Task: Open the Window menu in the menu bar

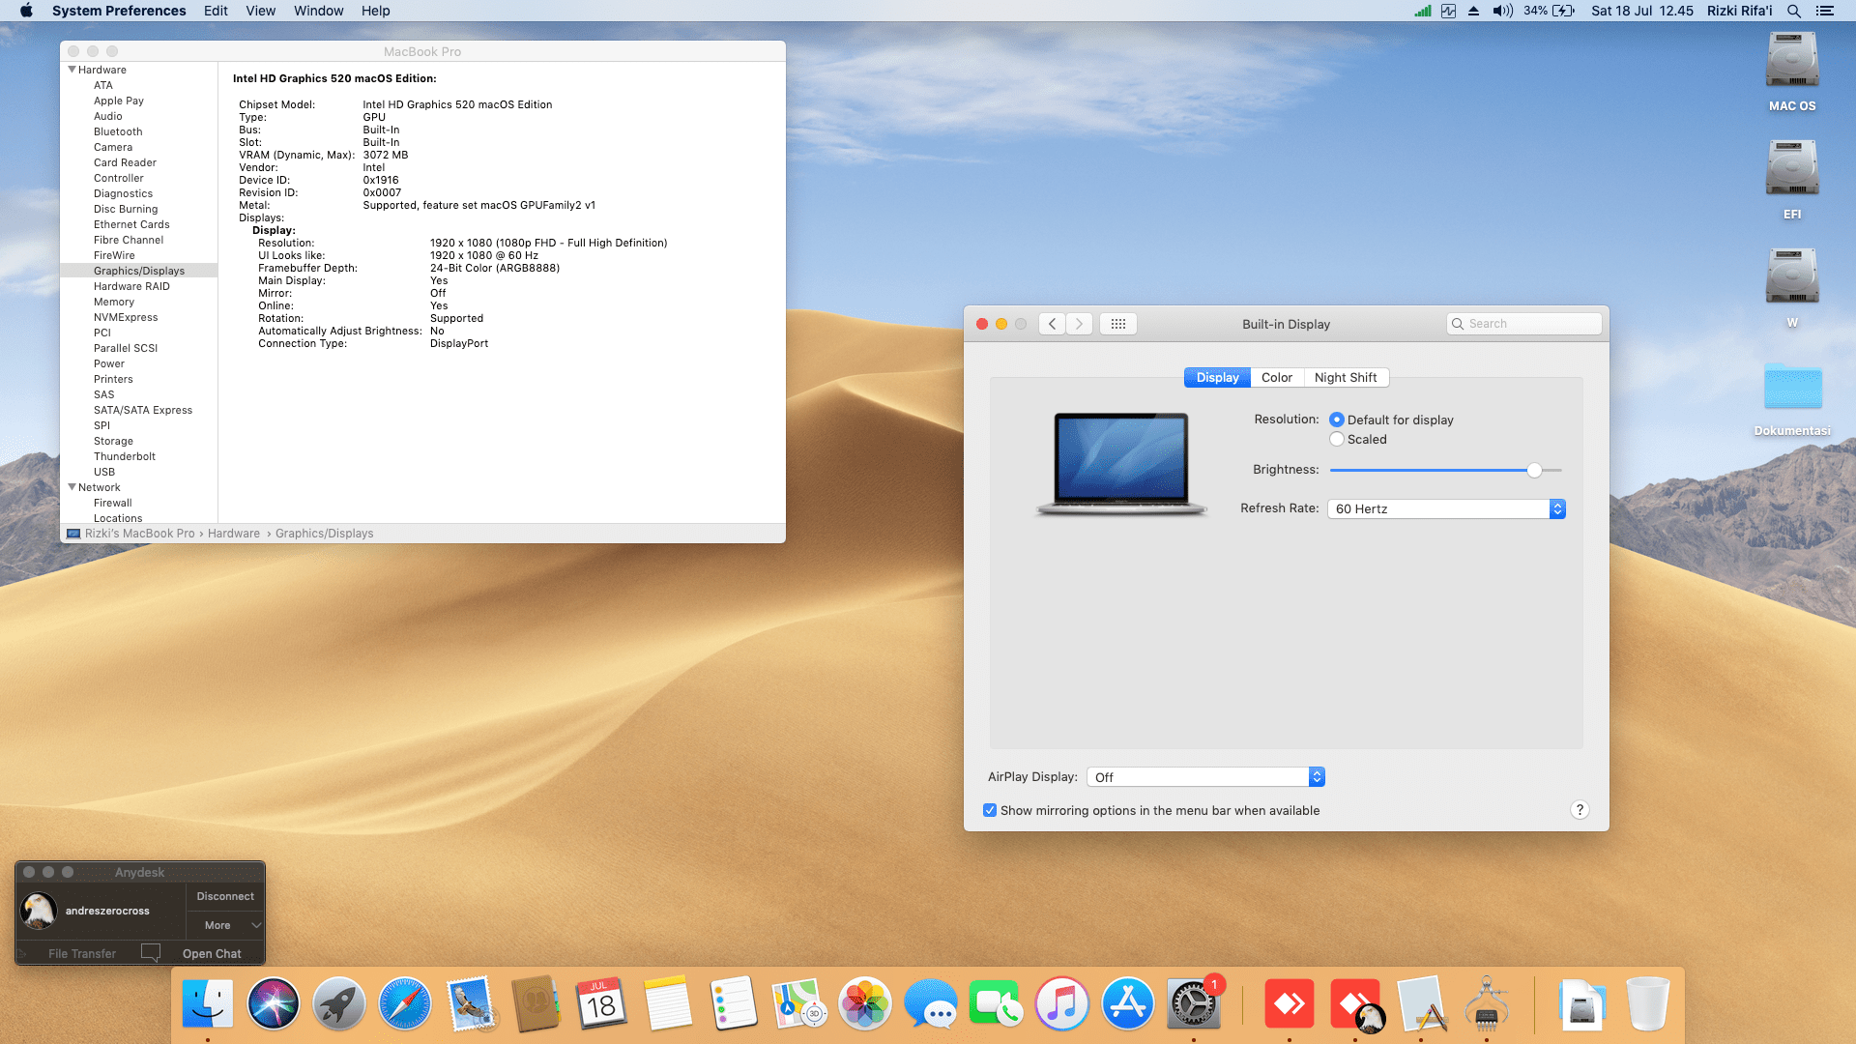Action: click(318, 11)
